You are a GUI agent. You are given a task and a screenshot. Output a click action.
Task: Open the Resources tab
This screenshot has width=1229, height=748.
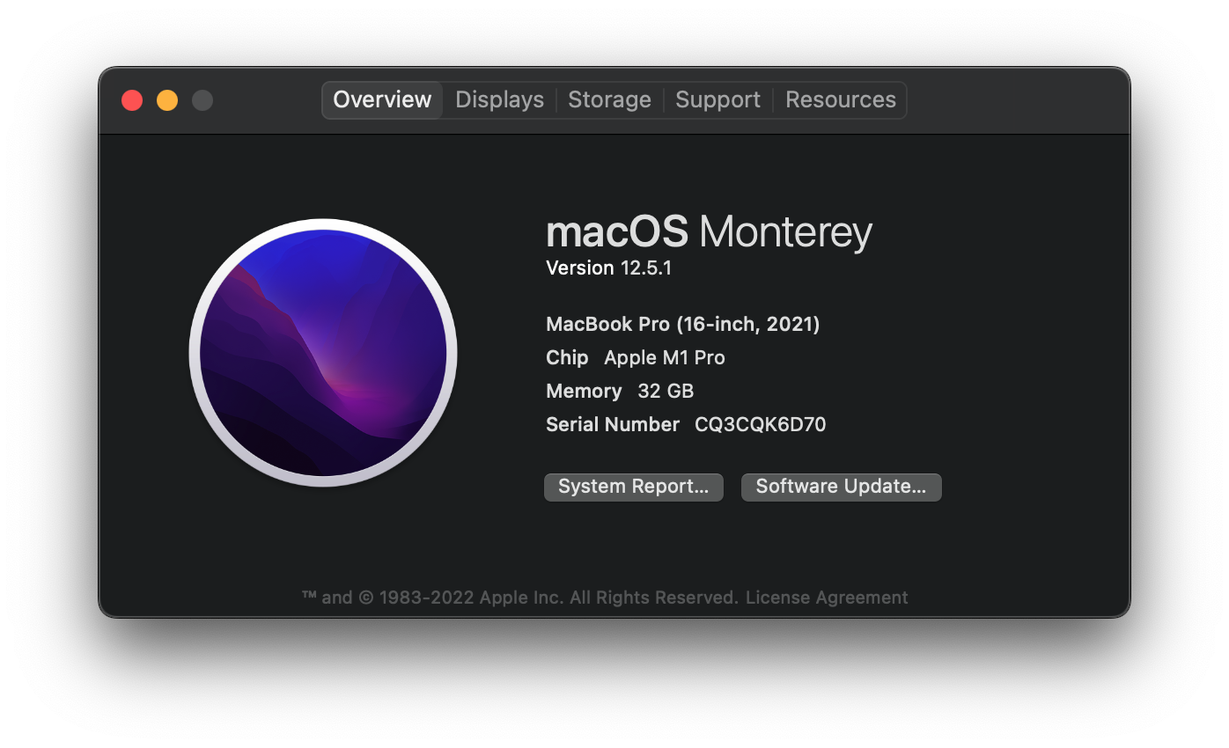point(840,99)
